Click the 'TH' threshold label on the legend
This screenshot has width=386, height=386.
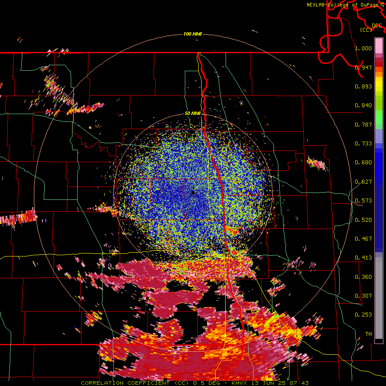368,334
